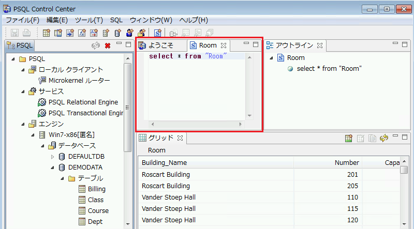414x229 pixels.
Task: Click the SQL editor horizontal scrollbar
Action: tap(196, 124)
